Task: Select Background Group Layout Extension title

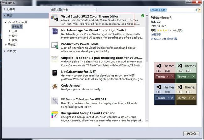Action: (88, 113)
